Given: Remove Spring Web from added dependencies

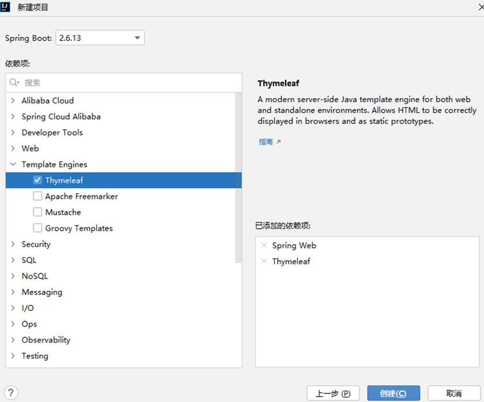Looking at the screenshot, I should [264, 245].
